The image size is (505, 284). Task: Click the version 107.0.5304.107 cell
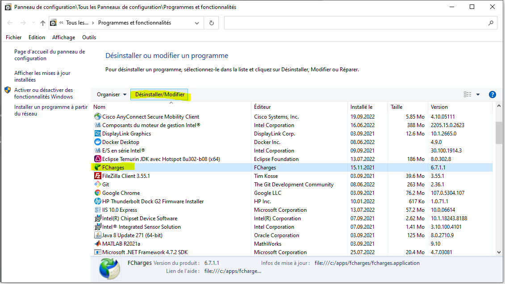tap(448, 193)
